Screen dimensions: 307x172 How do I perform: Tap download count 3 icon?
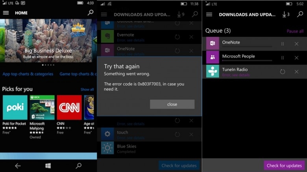[x=286, y=14]
